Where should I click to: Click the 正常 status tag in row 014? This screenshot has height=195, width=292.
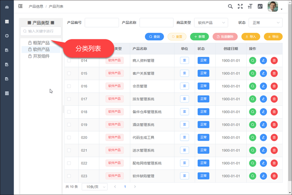tap(204, 60)
